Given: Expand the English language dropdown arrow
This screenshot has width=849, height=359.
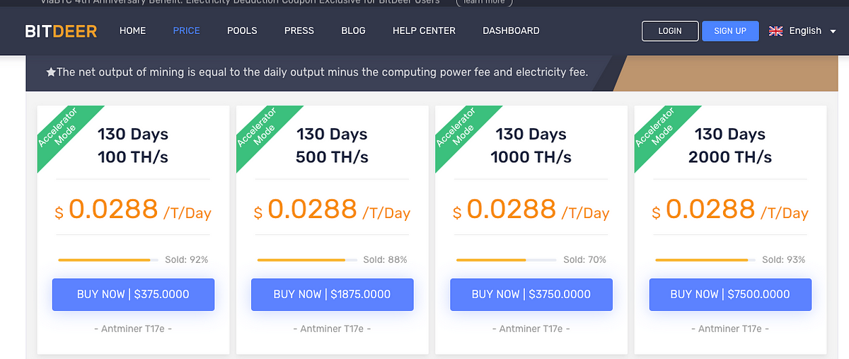Looking at the screenshot, I should 833,31.
